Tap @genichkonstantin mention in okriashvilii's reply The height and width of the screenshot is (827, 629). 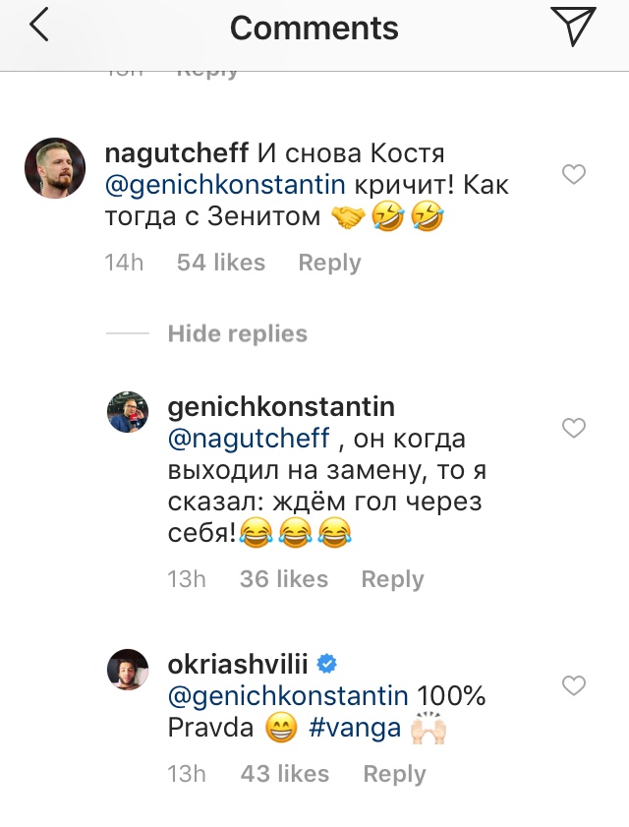(x=286, y=696)
